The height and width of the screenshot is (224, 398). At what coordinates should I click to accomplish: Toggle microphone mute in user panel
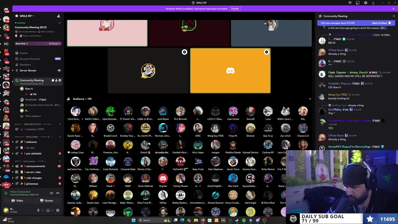coord(38,210)
